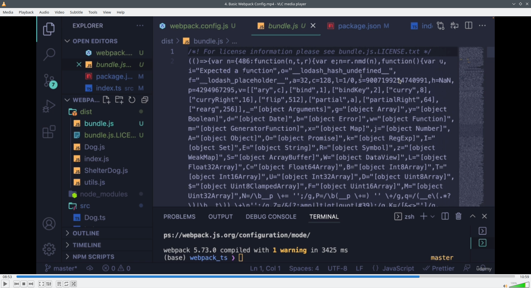Collapse the WEBPA... workspace folder section
This screenshot has width=531, height=288.
[67, 100]
